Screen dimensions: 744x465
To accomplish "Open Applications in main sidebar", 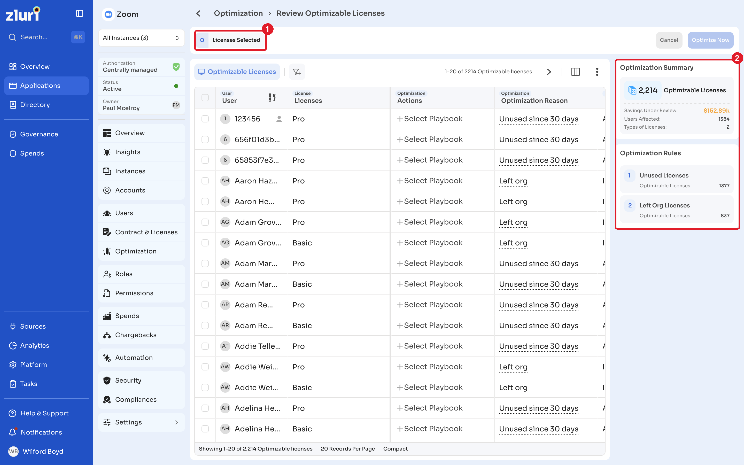I will (46, 86).
